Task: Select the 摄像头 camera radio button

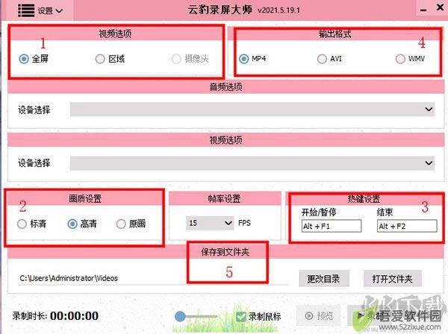Action: point(176,59)
